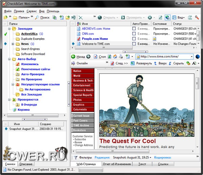Toggle auto-check checkbox for CNN.com
Screen dimensions: 203x175
[134, 34]
